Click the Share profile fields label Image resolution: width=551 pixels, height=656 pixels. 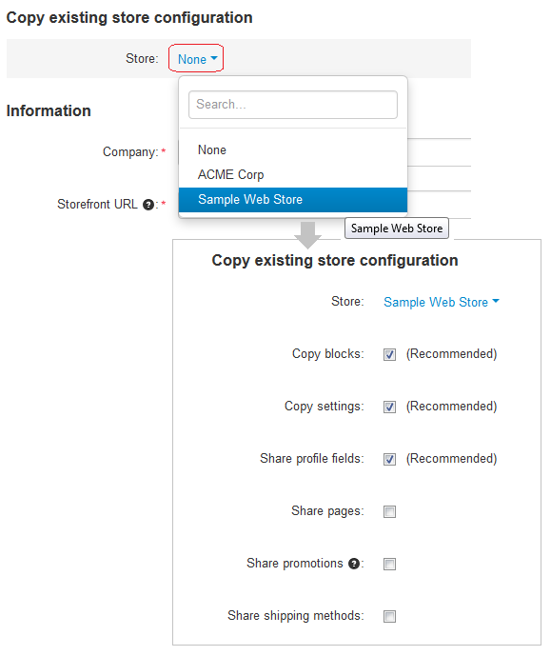click(x=312, y=459)
